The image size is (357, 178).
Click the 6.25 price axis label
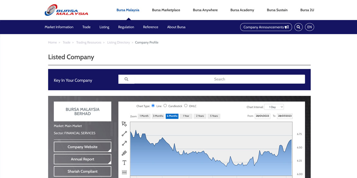tap(299, 161)
